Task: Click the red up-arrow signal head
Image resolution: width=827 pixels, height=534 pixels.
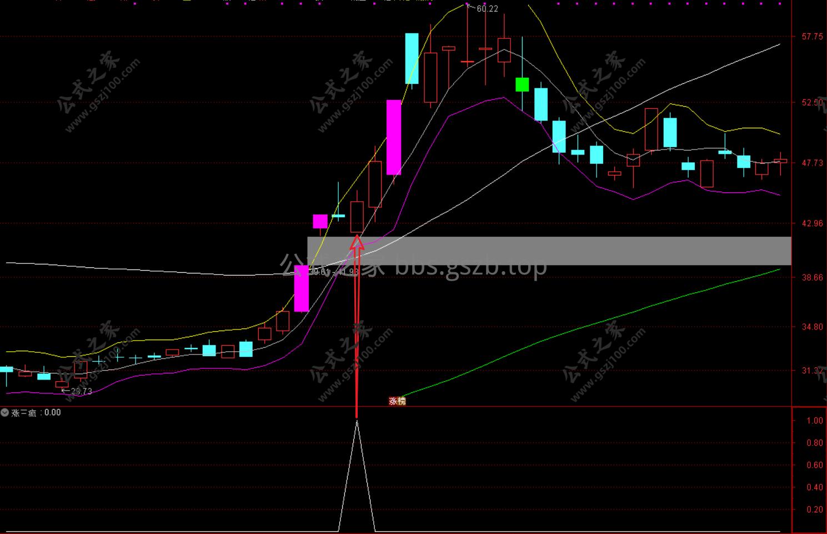Action: point(357,242)
